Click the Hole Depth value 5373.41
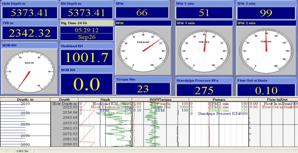This screenshot has height=153, width=298. (29, 13)
